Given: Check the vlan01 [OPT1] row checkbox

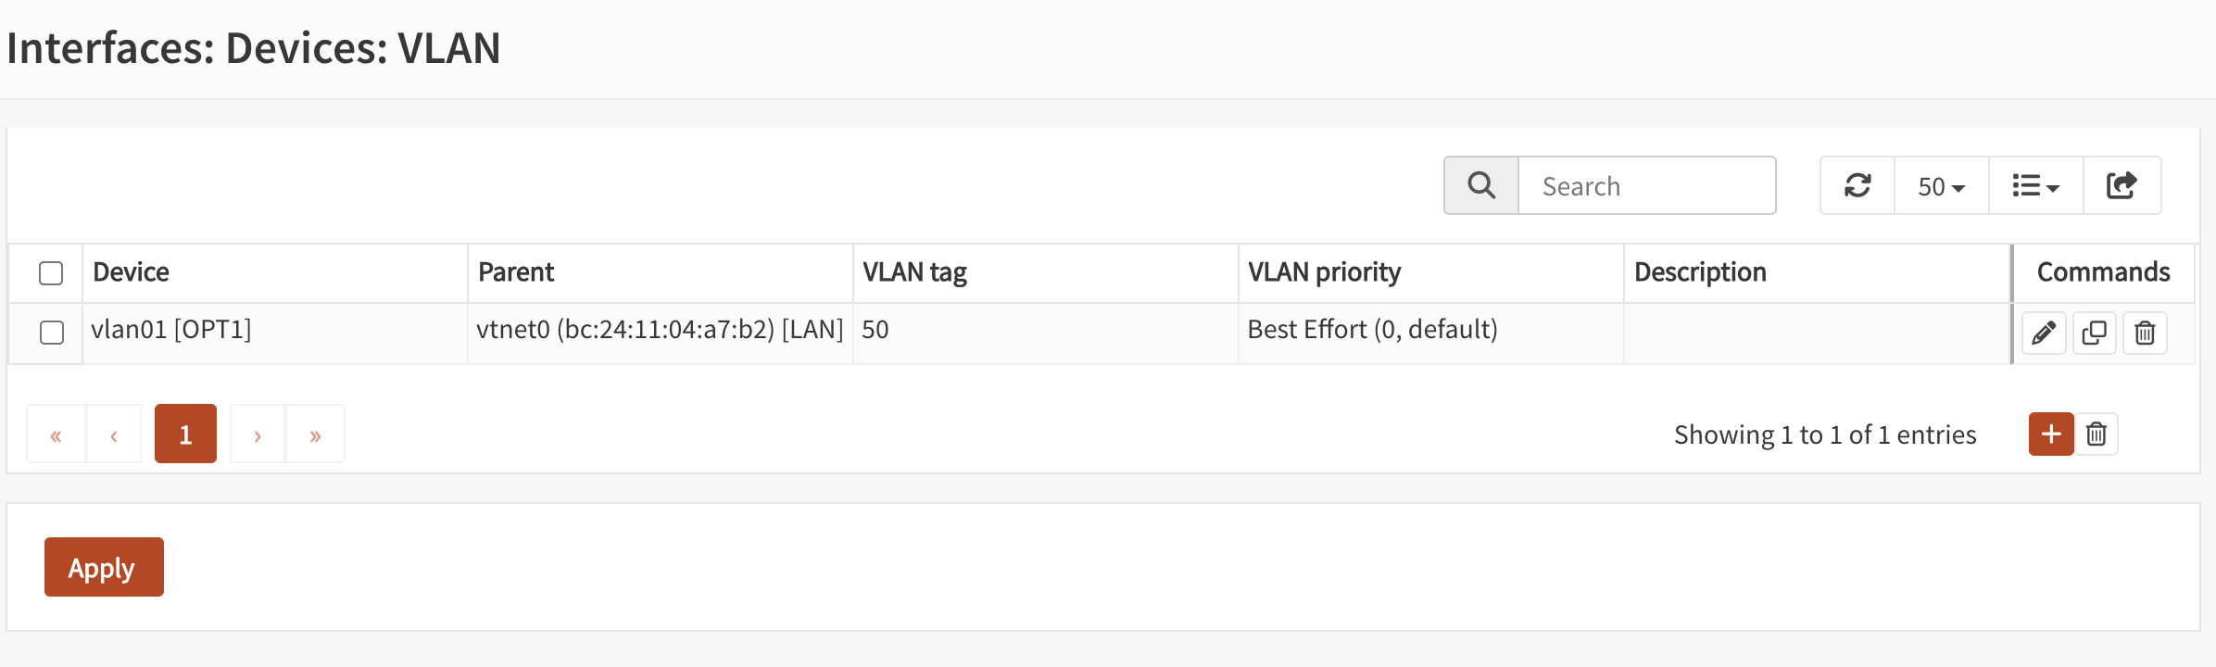Looking at the screenshot, I should [x=52, y=333].
